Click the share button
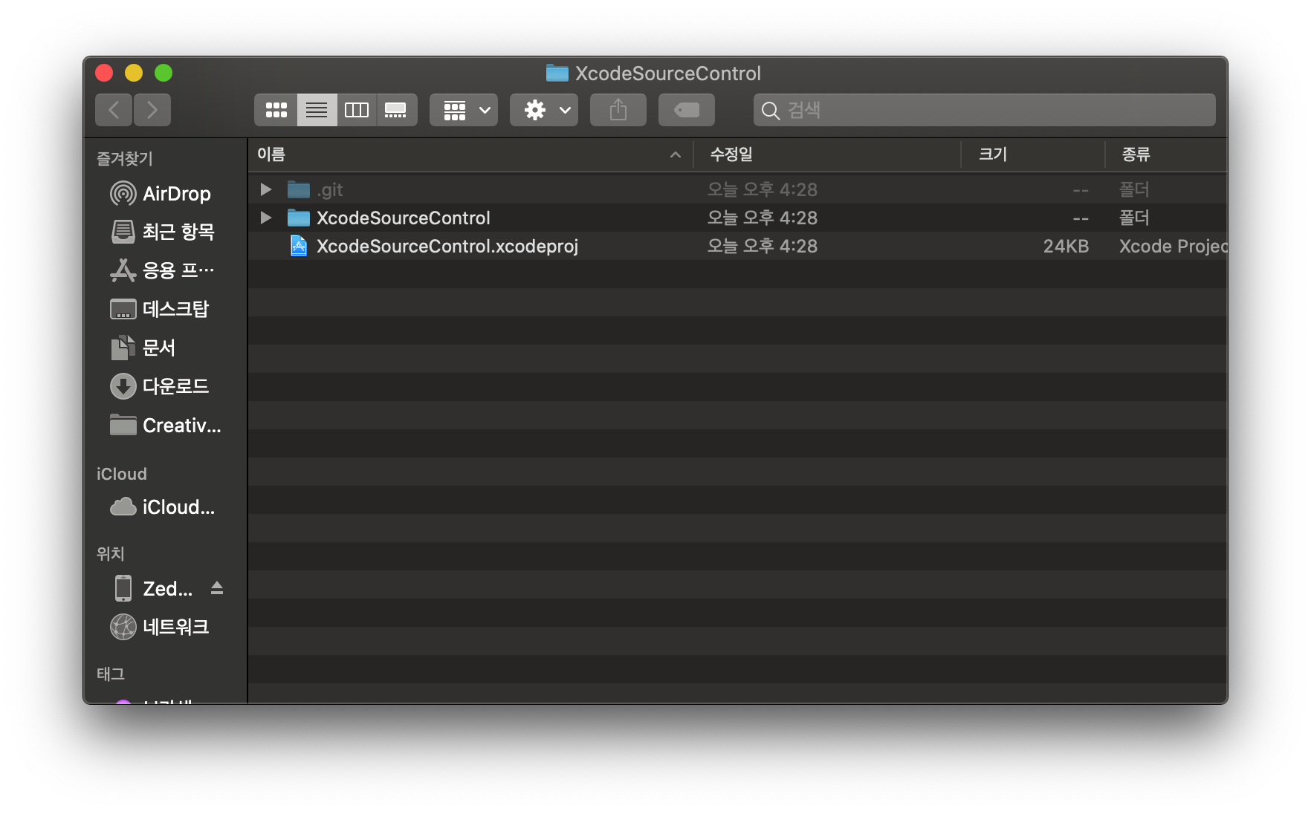The image size is (1311, 814). [x=618, y=110]
